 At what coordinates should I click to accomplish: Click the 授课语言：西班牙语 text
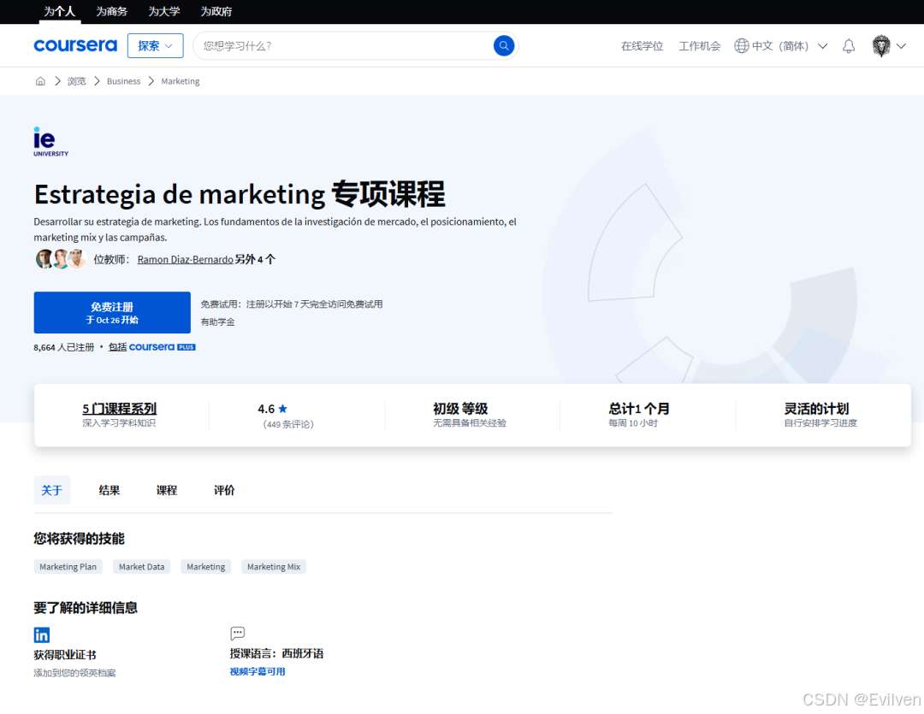[276, 653]
